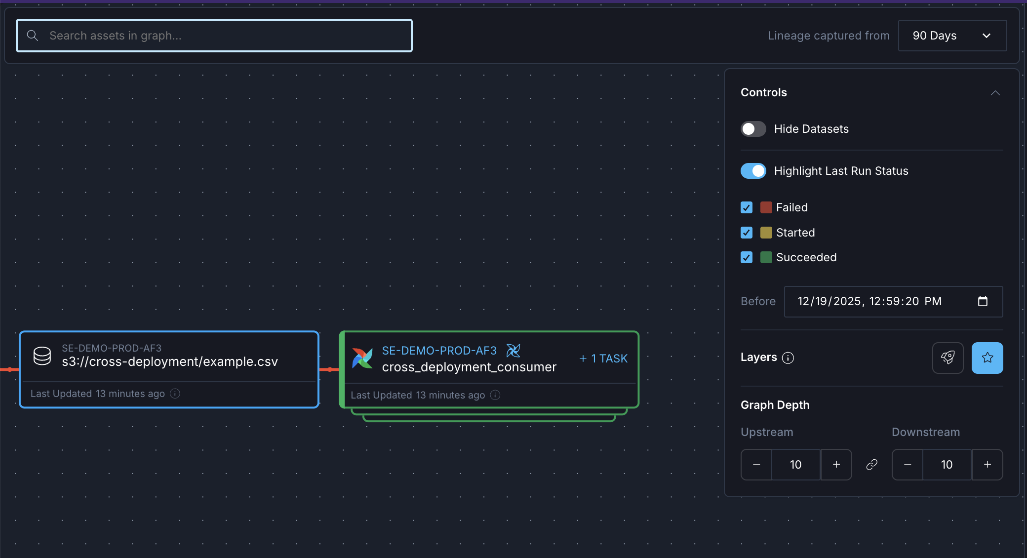
Task: Increase downstream graph depth with the plus button
Action: pos(987,464)
